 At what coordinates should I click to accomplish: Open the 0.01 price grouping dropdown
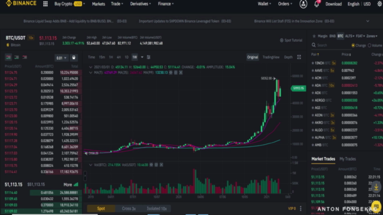point(61,58)
